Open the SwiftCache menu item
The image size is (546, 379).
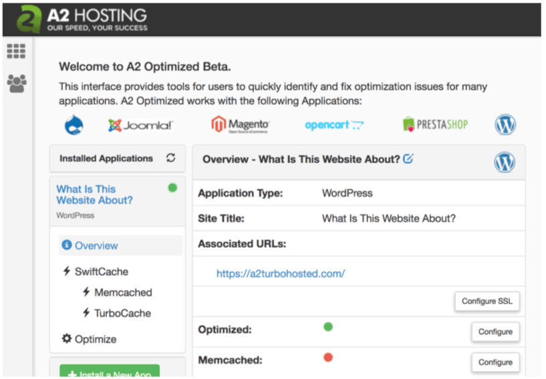pos(102,271)
